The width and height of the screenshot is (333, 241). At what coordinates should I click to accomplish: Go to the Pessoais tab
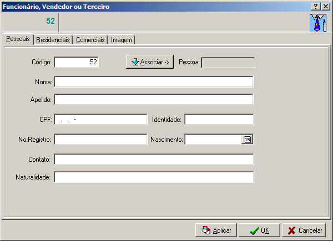point(18,39)
